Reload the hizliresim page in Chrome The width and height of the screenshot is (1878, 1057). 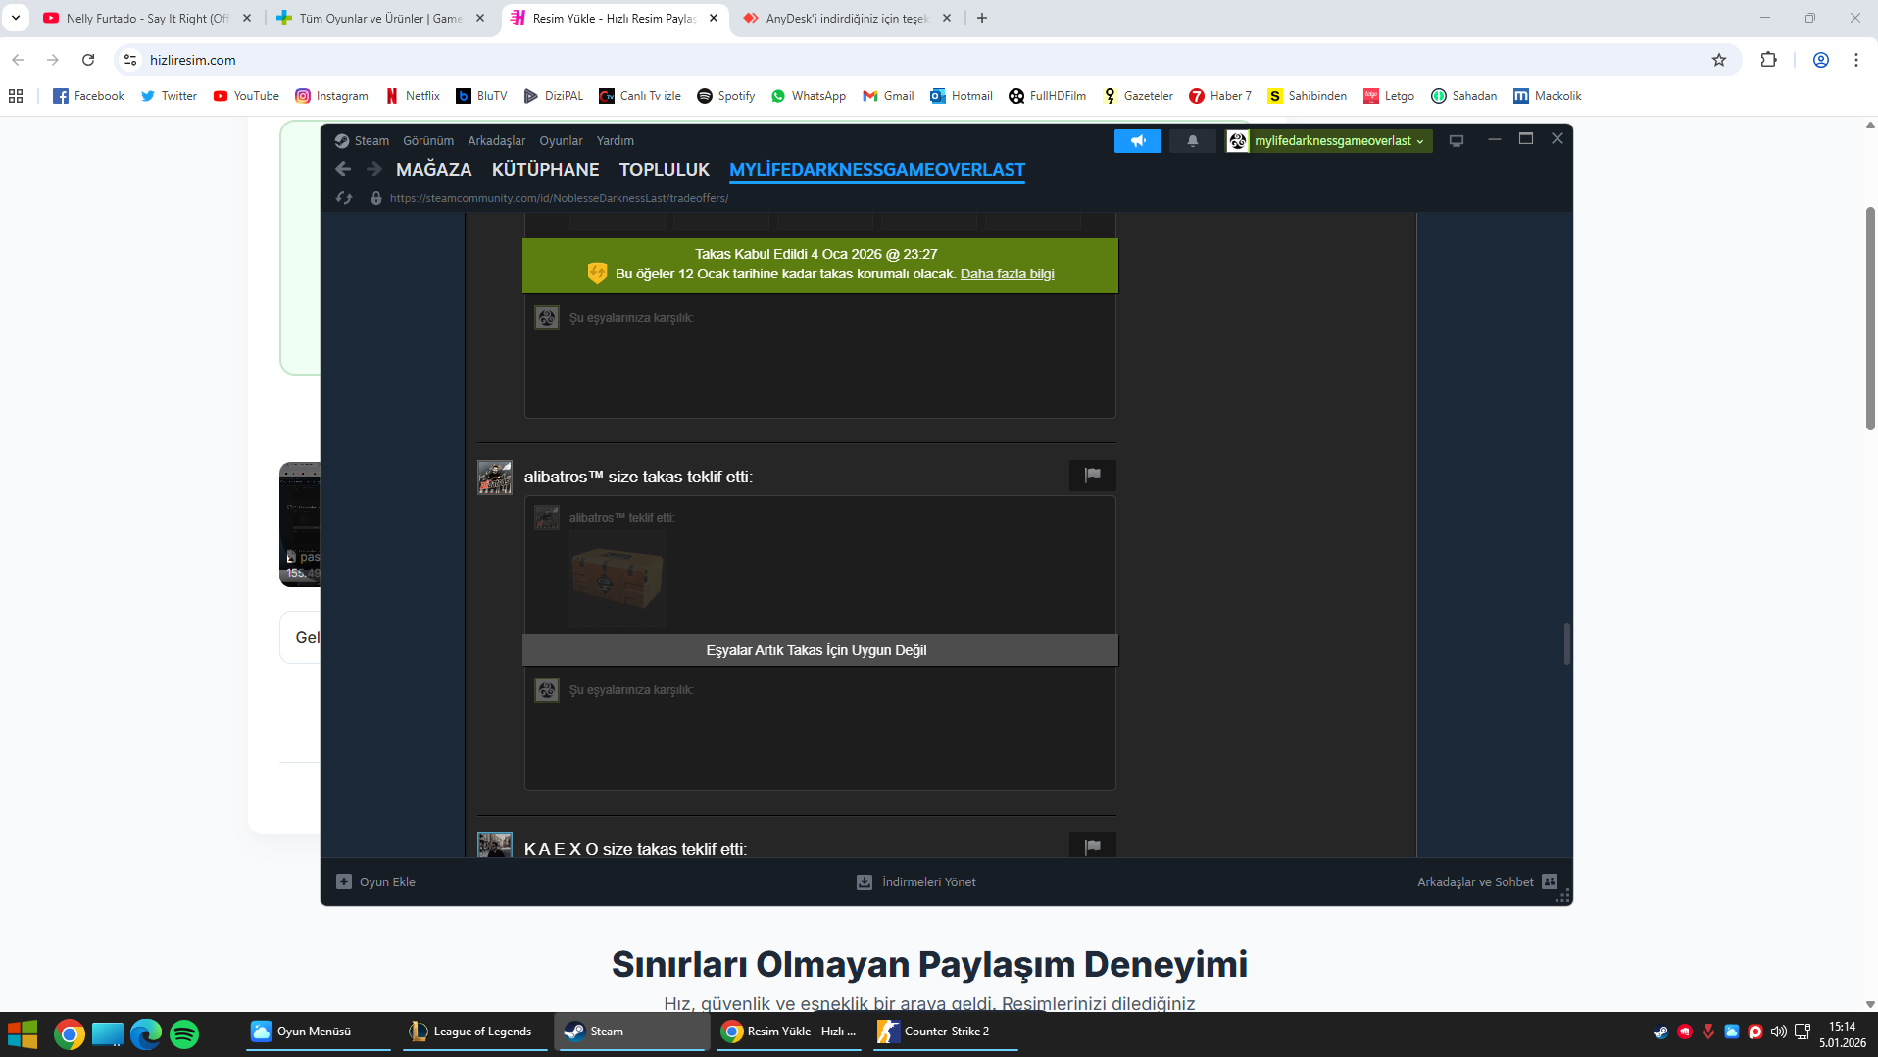tap(88, 60)
